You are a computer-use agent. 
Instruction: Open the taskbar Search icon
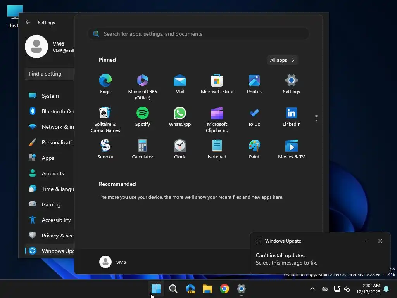coord(173,289)
